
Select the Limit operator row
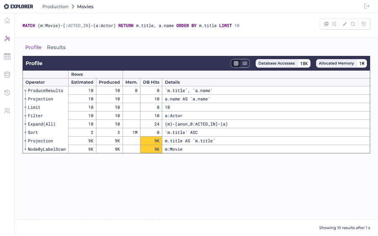[x=196, y=107]
